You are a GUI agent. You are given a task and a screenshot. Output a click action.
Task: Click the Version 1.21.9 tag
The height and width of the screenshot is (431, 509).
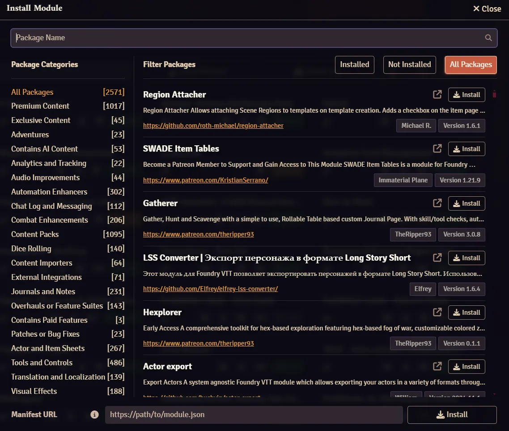pyautogui.click(x=460, y=180)
